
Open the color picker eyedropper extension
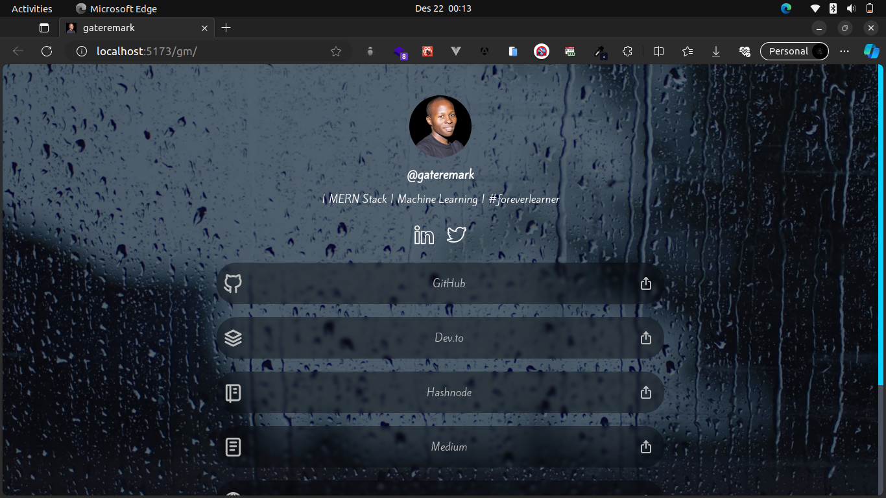pyautogui.click(x=601, y=52)
